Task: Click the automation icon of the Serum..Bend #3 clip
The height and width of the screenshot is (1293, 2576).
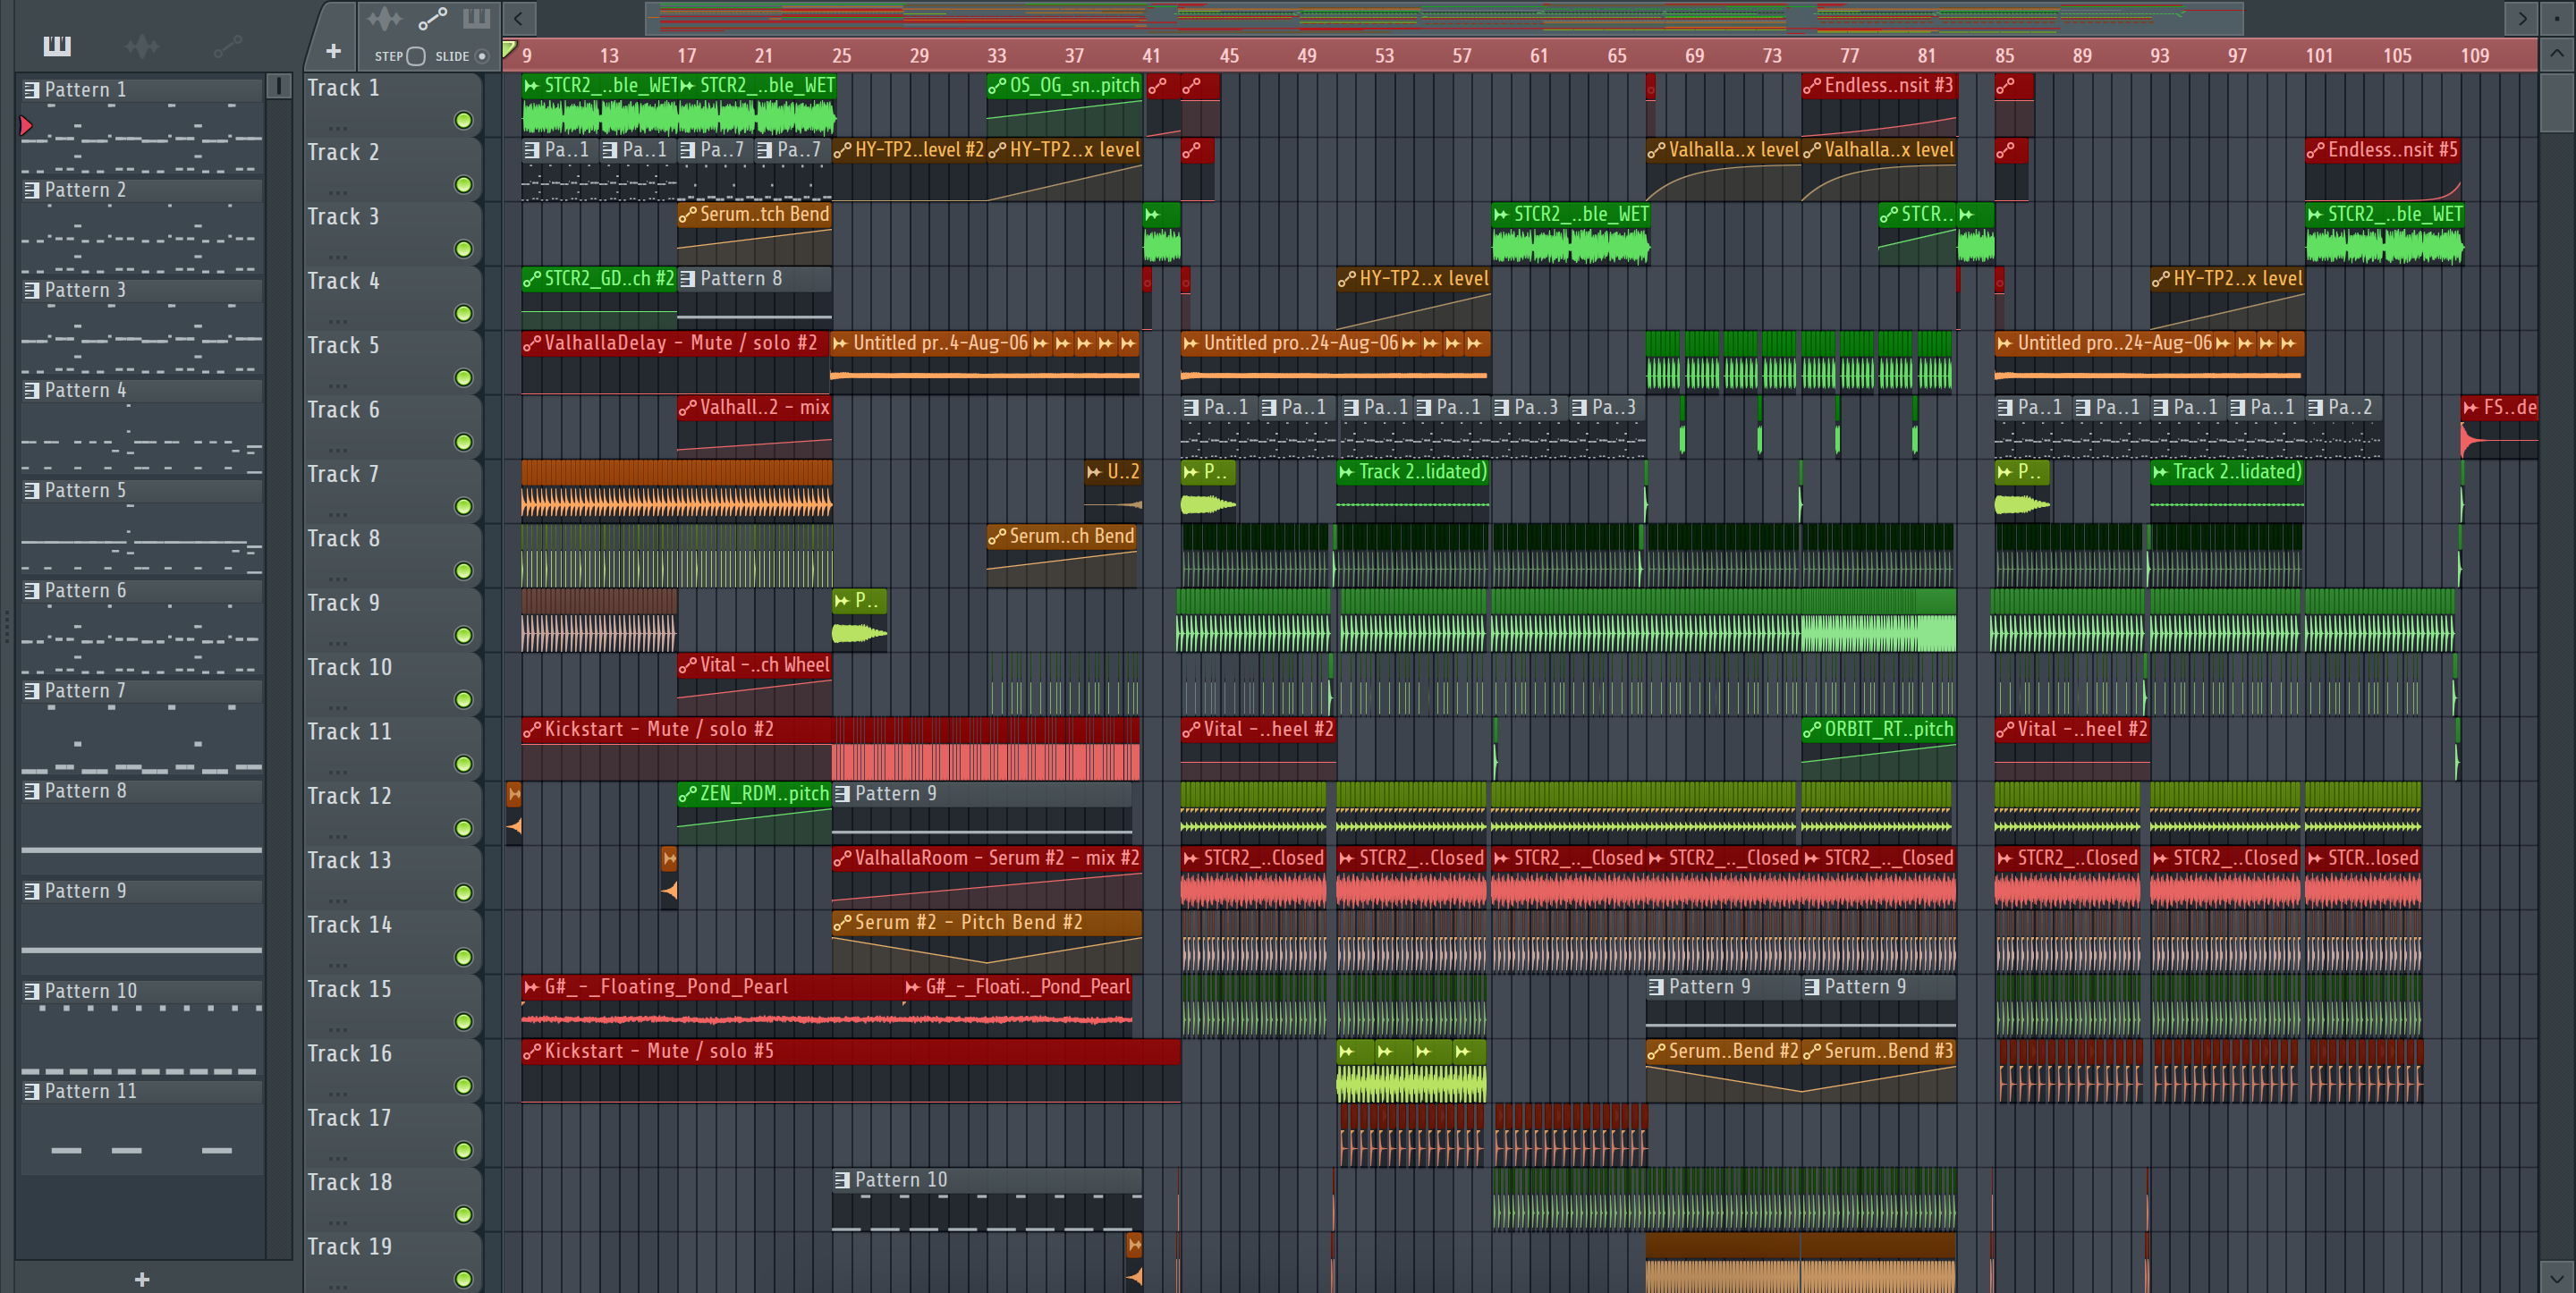Action: tap(1812, 1052)
